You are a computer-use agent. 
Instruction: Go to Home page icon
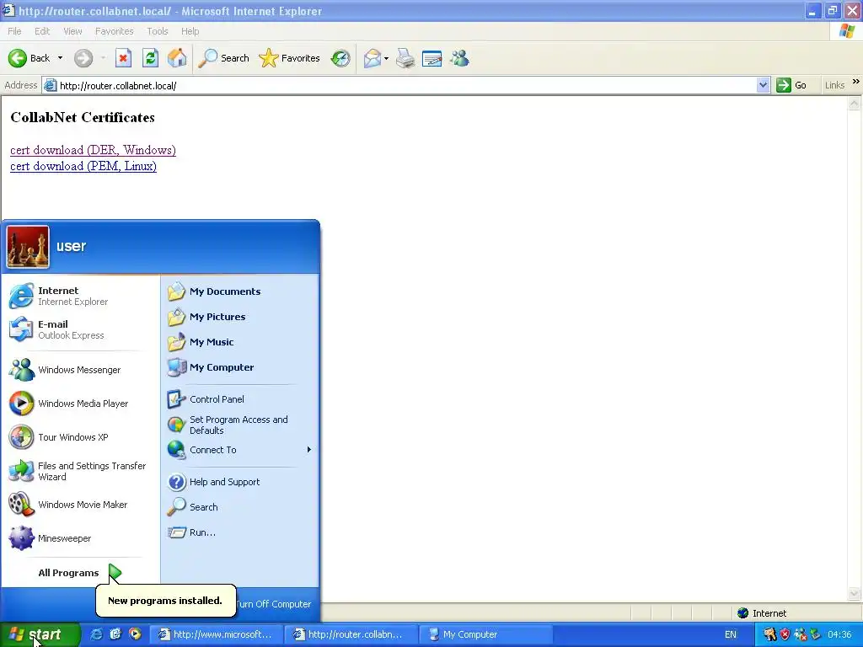point(177,58)
